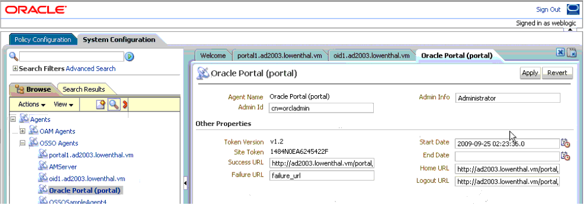
Task: Click the red toolbar overflow arrow icon
Action: 125,105
